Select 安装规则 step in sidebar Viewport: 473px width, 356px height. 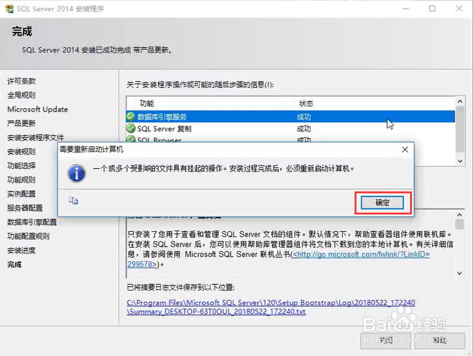(21, 152)
